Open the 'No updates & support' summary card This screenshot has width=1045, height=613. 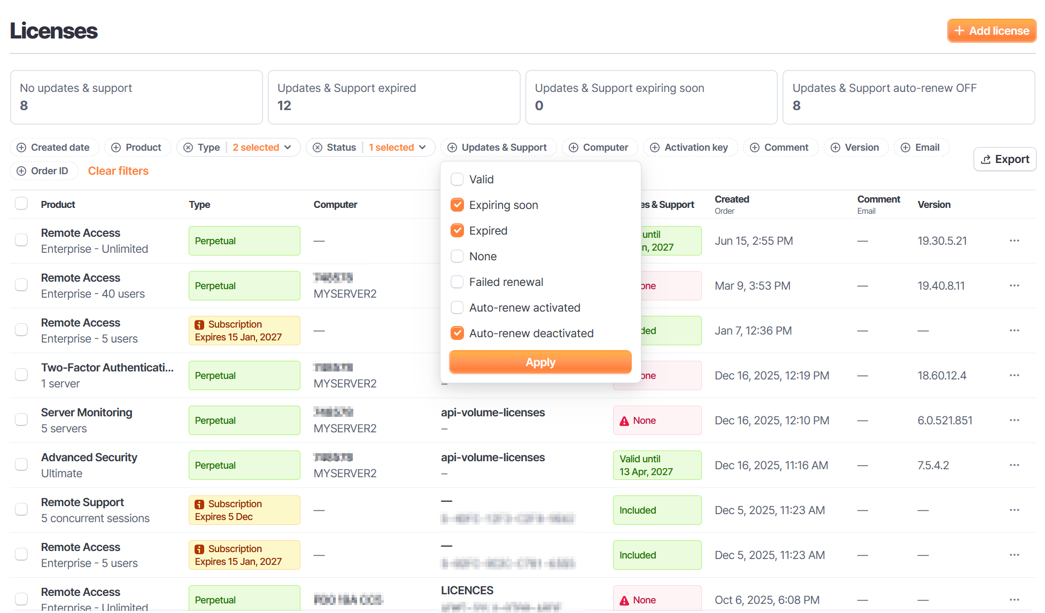click(136, 97)
